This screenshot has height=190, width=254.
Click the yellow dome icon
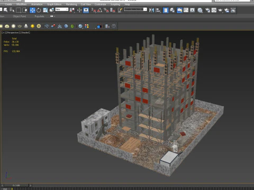tap(7, 26)
